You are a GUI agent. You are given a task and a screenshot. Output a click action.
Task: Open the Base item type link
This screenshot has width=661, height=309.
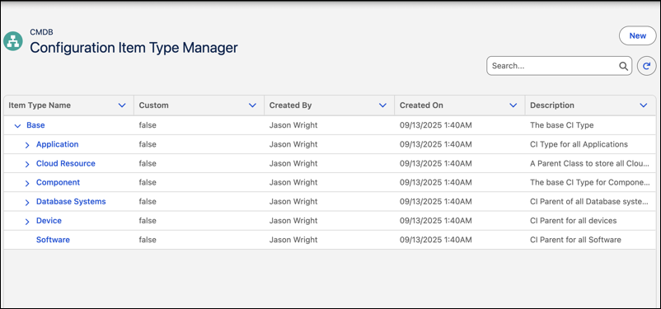(x=35, y=125)
